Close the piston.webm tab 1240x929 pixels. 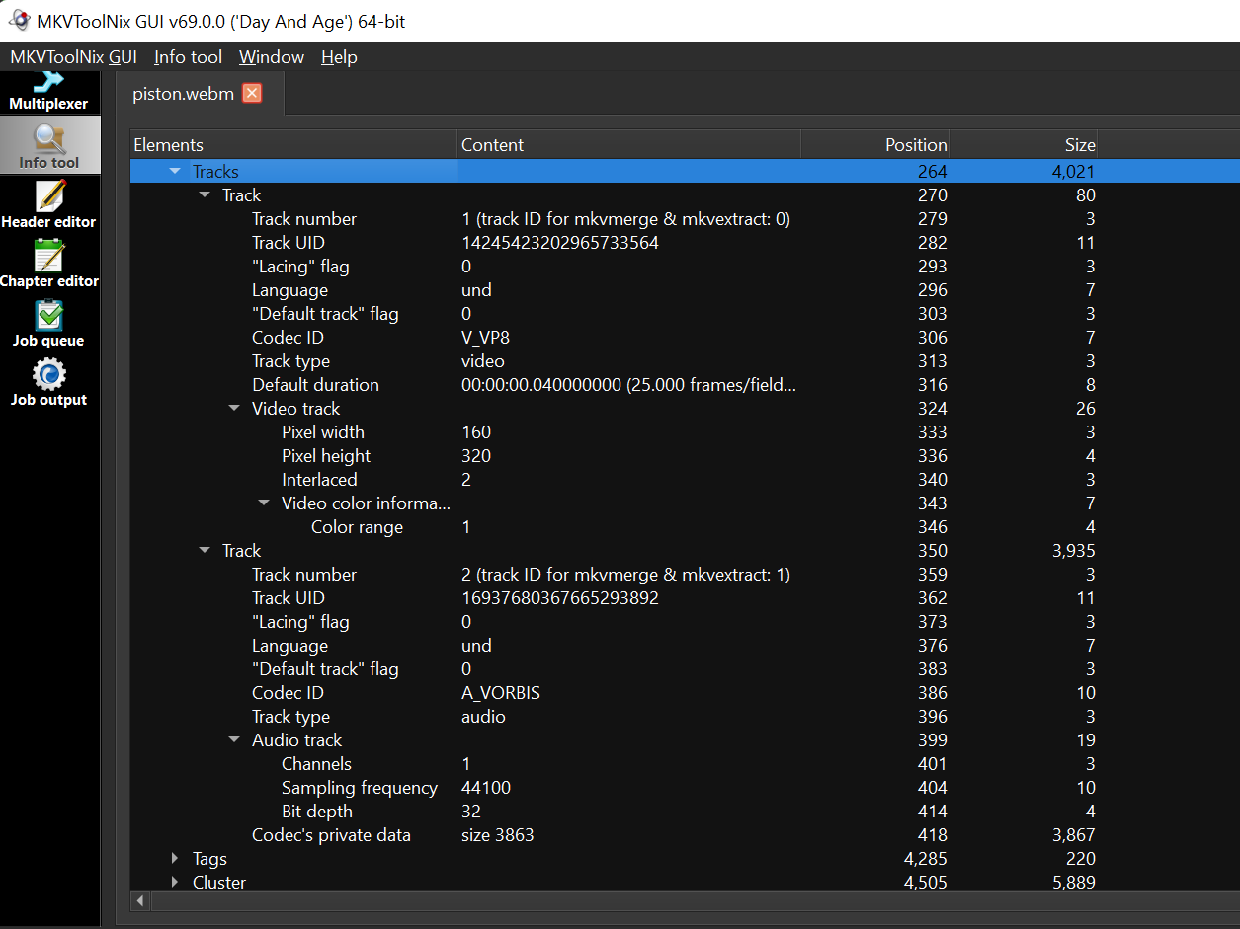[252, 94]
